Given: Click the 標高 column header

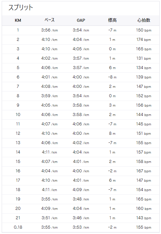Looking at the screenshot, I should tap(112, 20).
